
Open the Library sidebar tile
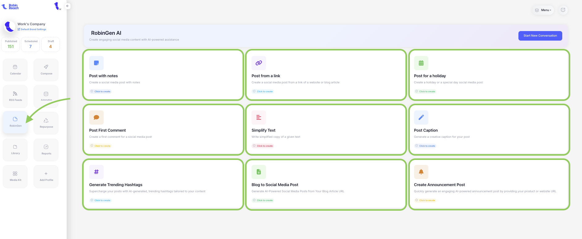[x=15, y=150]
